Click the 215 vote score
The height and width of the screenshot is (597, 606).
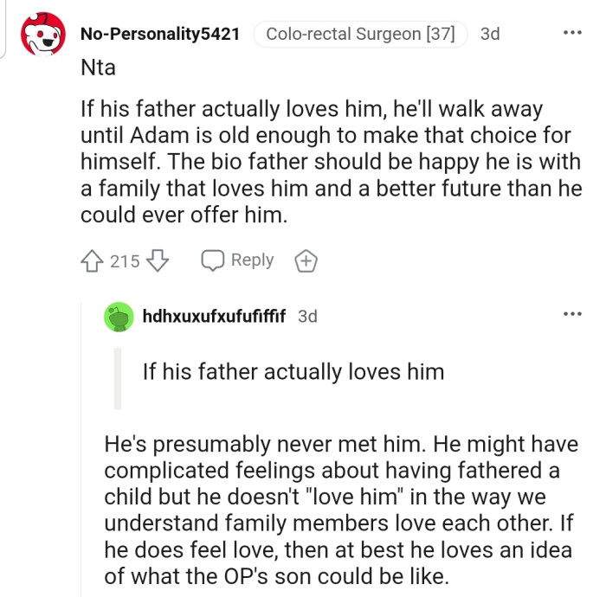tap(125, 260)
